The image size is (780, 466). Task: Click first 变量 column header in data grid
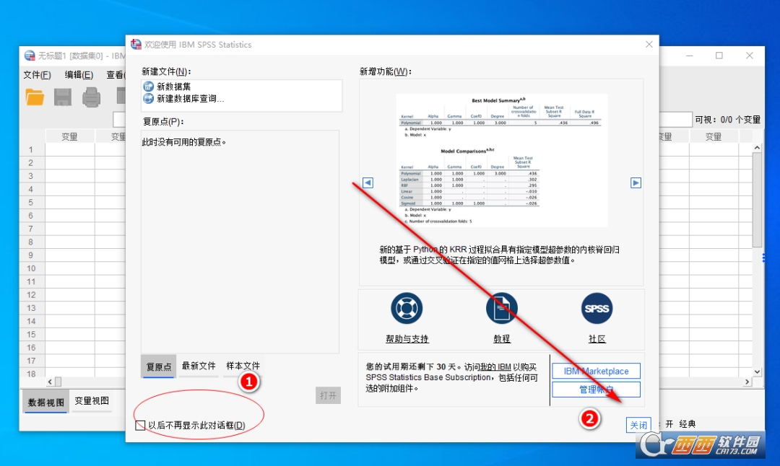[69, 136]
